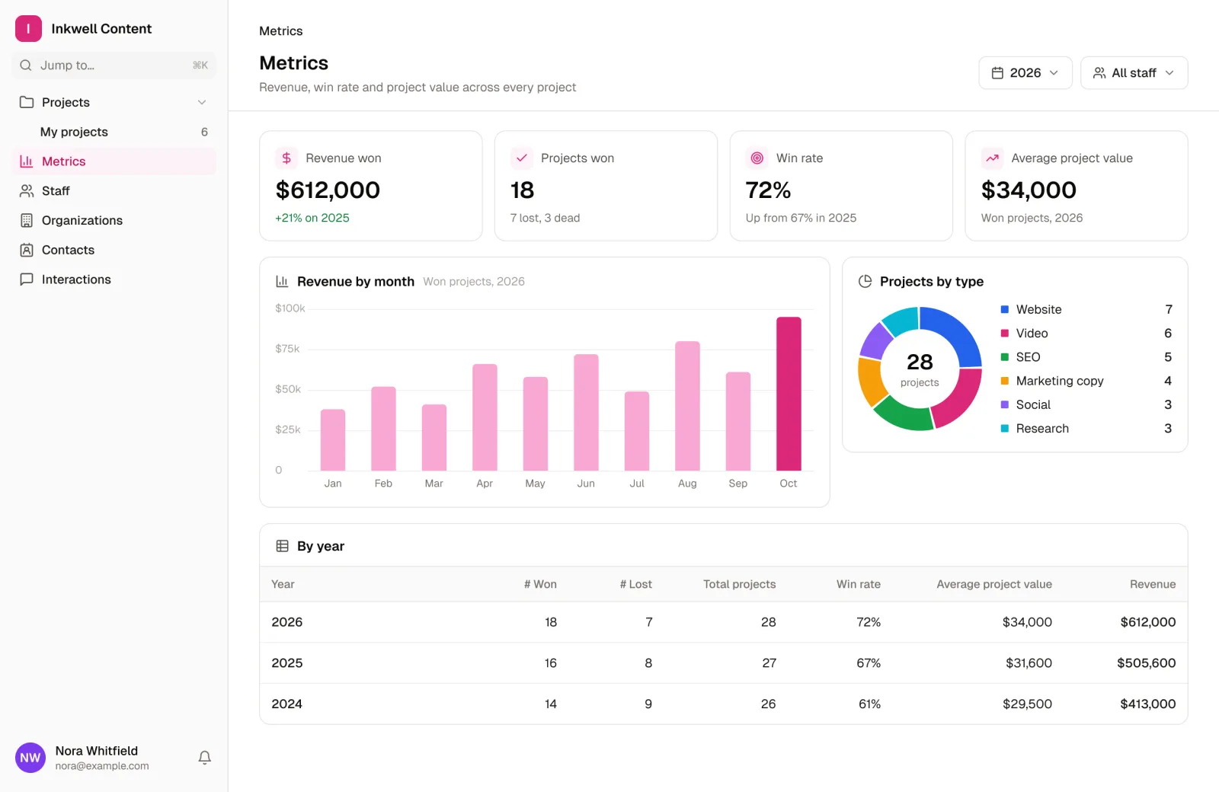Open My projects in the sidebar
The image size is (1219, 792).
click(114, 132)
